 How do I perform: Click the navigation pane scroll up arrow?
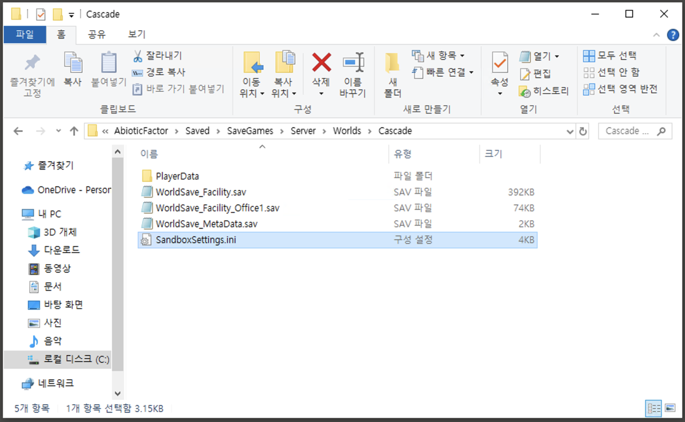118,152
